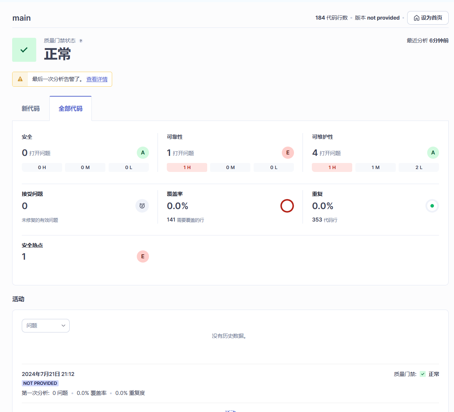Click the Security Hotspots E rating badge
454x412 pixels.
pos(143,256)
